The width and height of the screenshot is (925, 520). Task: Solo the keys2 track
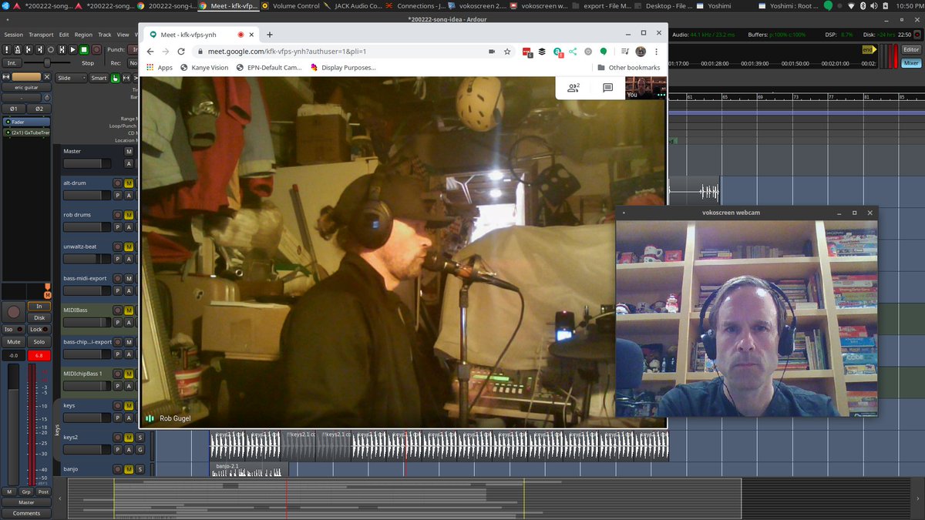click(140, 438)
